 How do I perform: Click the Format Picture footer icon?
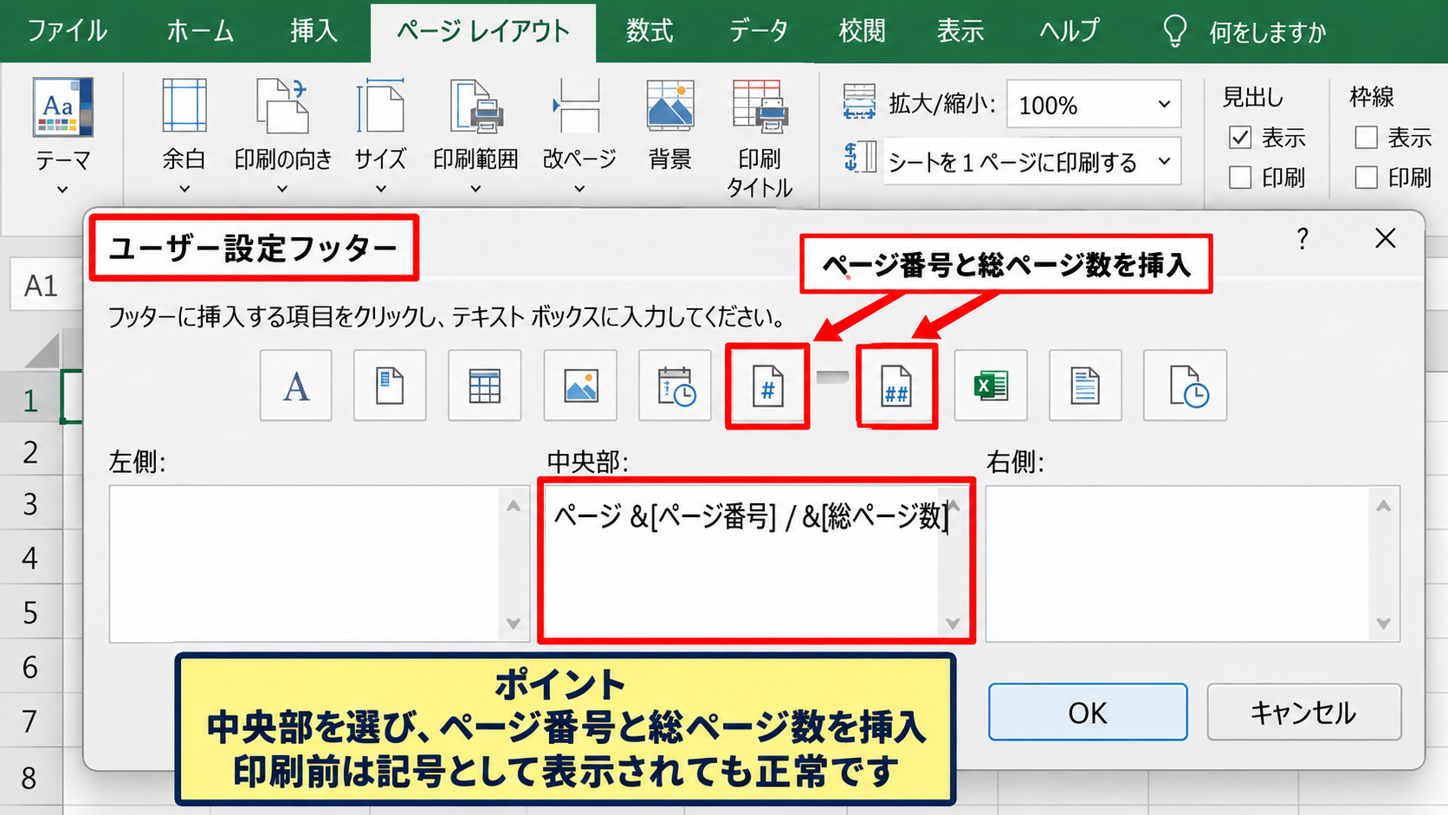pyautogui.click(x=390, y=385)
